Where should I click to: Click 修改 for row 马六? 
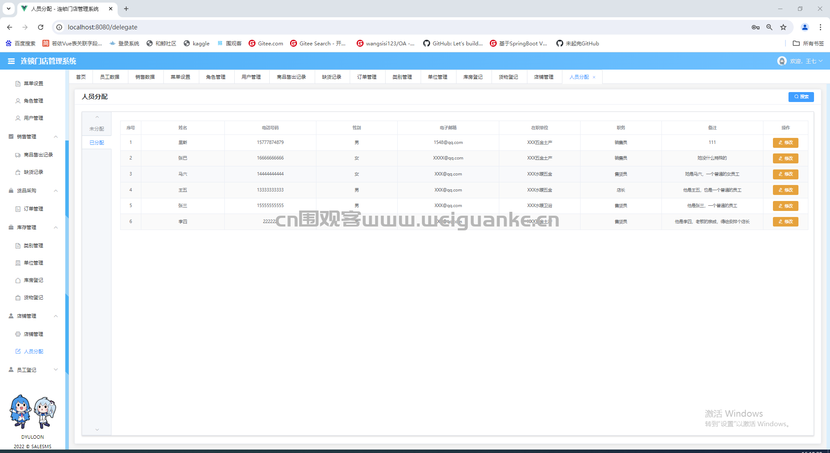[785, 174]
